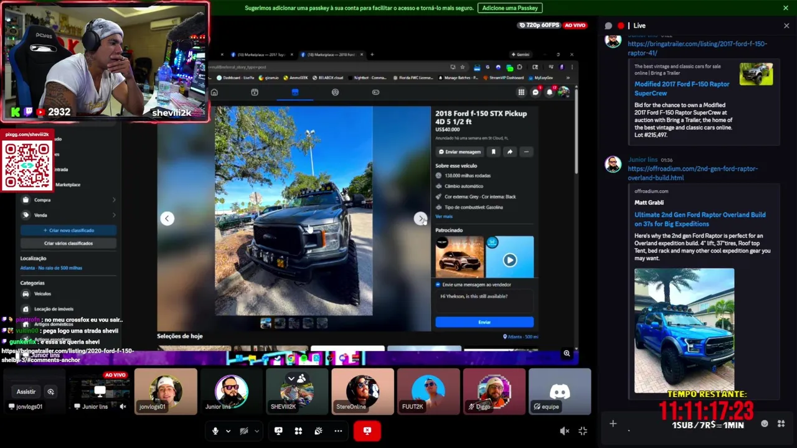This screenshot has width=797, height=448.
Task: Open Facebook Marketplace tab icon
Action: pyautogui.click(x=295, y=92)
